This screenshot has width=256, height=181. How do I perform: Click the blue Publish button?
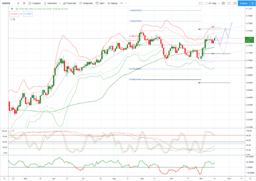[x=244, y=3]
